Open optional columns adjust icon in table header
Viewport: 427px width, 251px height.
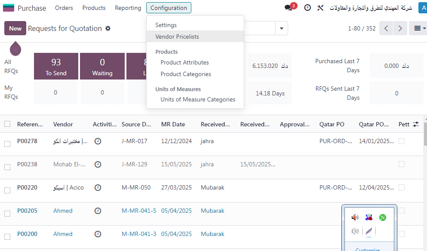pyautogui.click(x=415, y=124)
